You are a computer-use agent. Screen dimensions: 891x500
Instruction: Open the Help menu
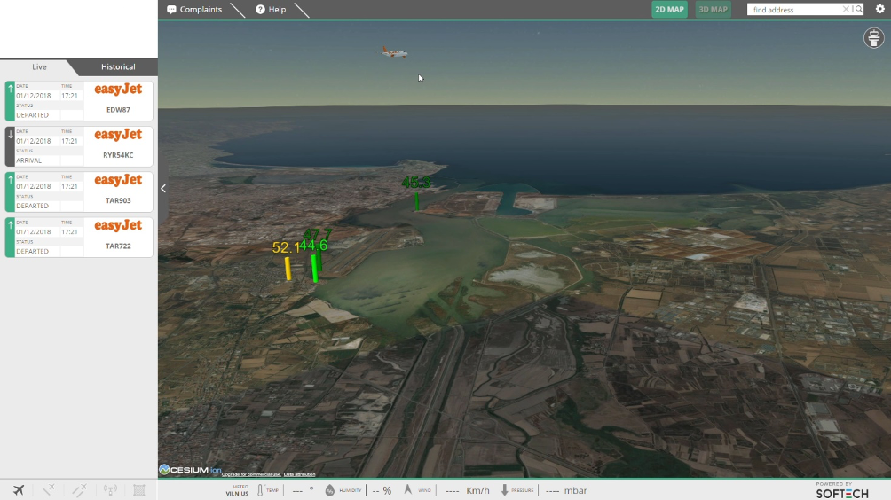click(x=272, y=10)
